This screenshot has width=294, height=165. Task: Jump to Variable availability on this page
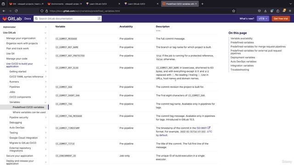(x=241, y=38)
